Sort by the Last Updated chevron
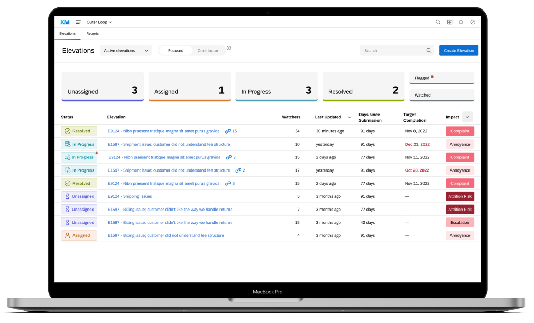Image resolution: width=534 pixels, height=323 pixels. pyautogui.click(x=349, y=117)
